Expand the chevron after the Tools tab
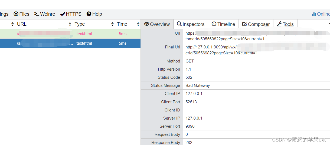The image size is (330, 145). coord(328,24)
